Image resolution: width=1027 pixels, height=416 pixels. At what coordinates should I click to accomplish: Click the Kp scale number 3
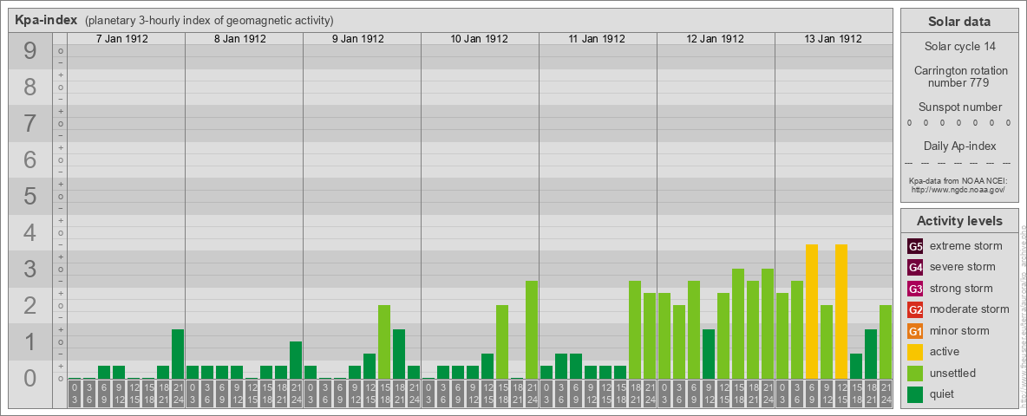tap(29, 269)
